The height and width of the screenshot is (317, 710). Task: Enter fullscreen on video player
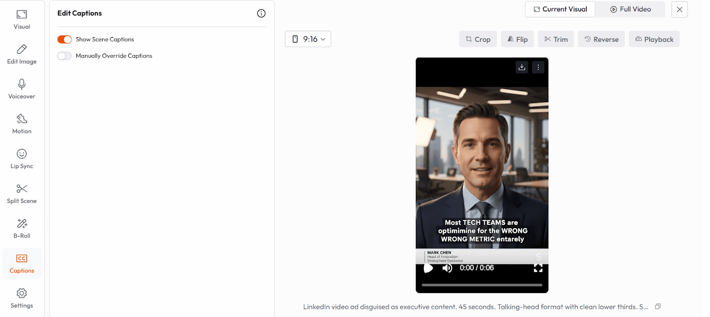[x=538, y=268]
